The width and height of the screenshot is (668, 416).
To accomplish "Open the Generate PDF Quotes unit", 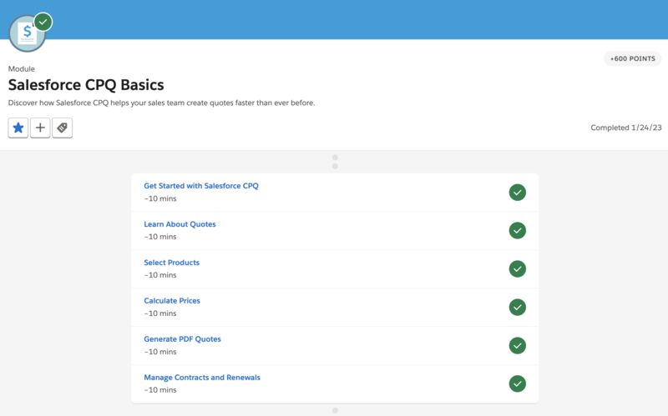I will point(182,339).
